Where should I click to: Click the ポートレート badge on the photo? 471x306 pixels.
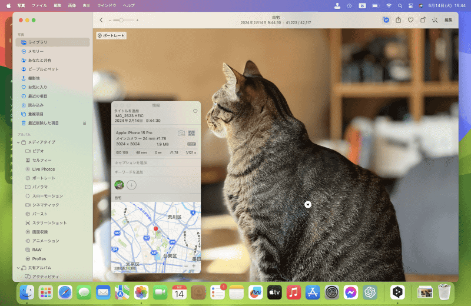point(111,35)
